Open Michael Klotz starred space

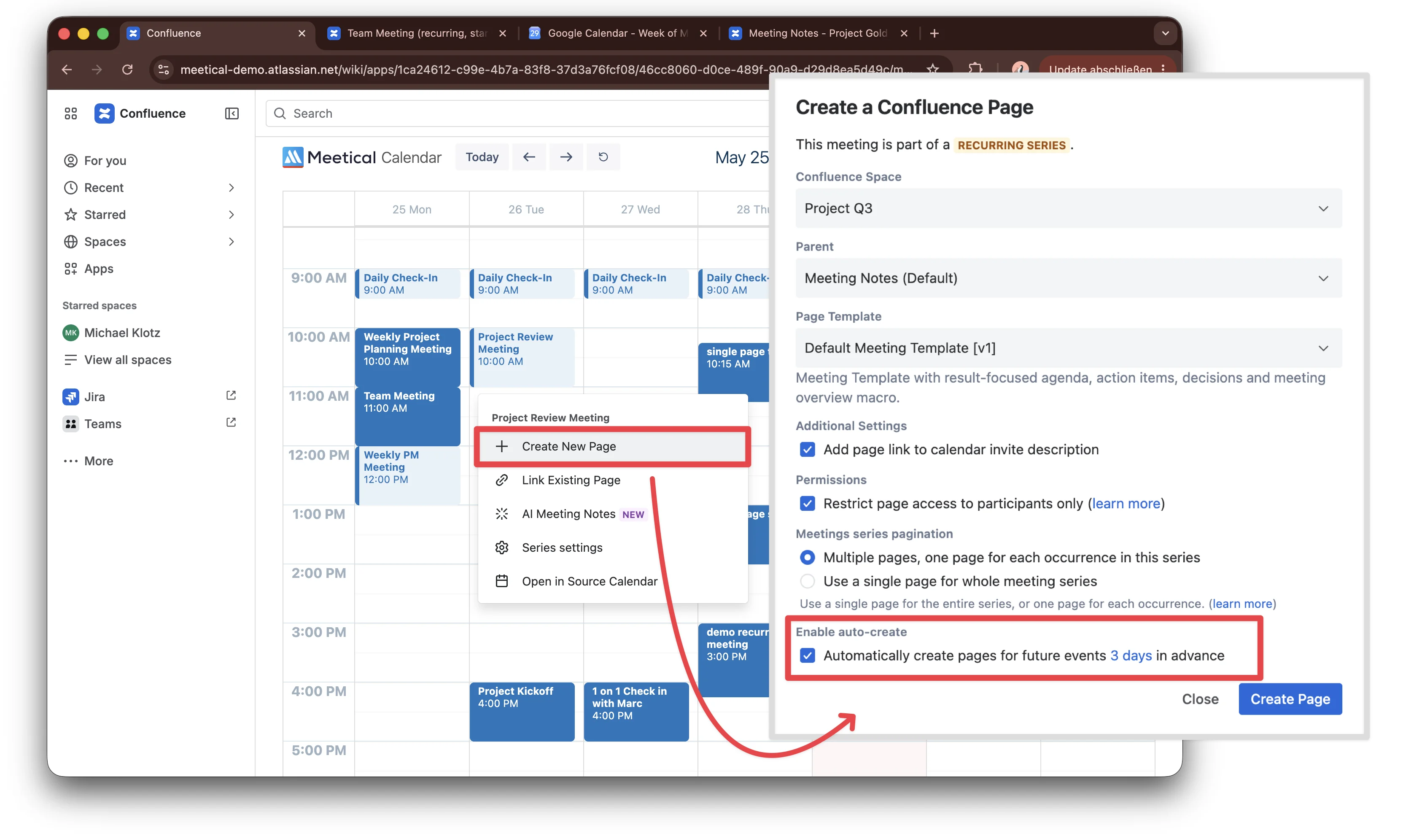pos(112,333)
